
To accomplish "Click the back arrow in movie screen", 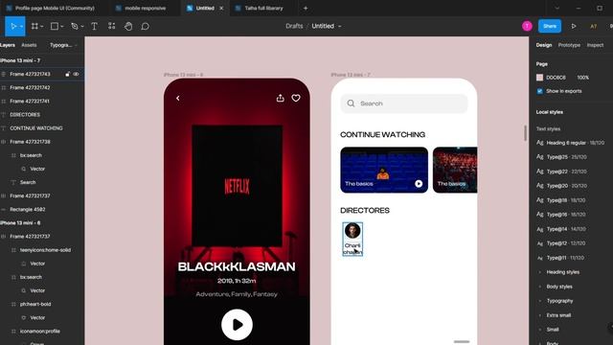I will coord(178,98).
